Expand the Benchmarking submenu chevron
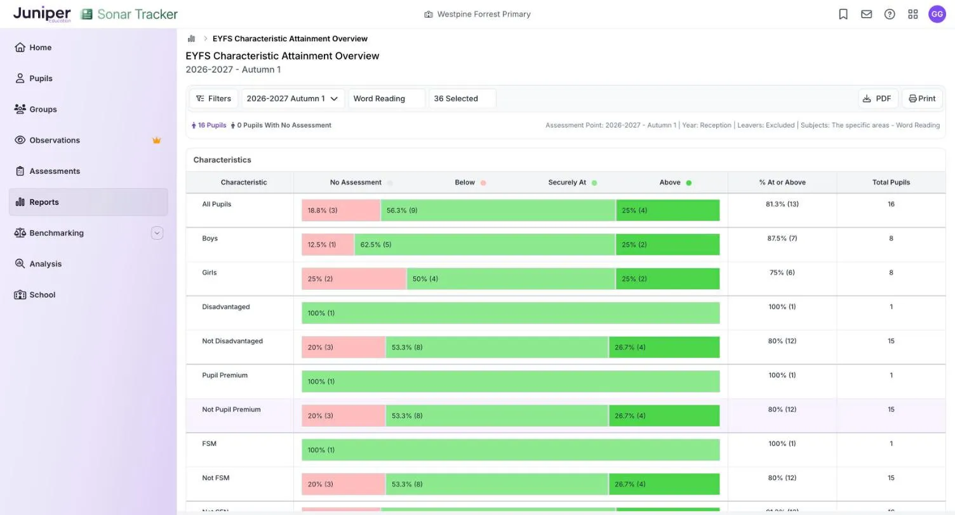Image resolution: width=955 pixels, height=515 pixels. 157,233
